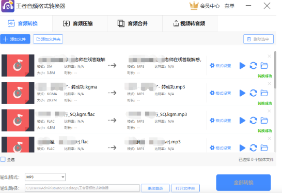The height and width of the screenshot is (193, 282).
Task: Play the XM file row audio
Action: pos(242,66)
